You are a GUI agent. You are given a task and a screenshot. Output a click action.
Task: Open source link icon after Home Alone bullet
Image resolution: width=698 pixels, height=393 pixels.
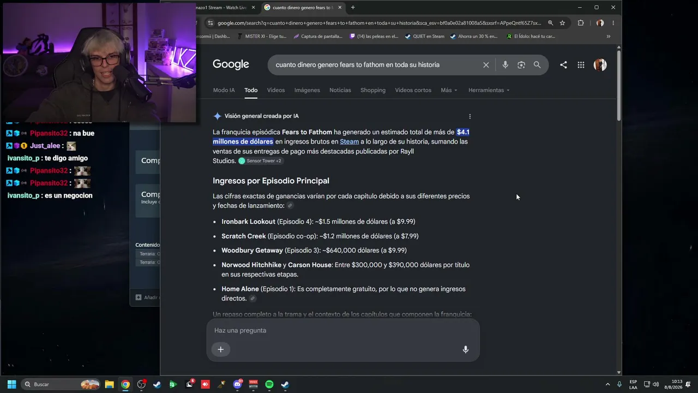tap(252, 299)
